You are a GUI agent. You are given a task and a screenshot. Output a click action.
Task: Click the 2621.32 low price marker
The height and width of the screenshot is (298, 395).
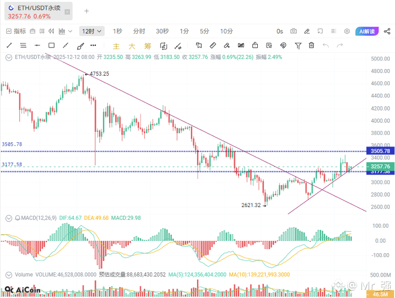(251, 205)
